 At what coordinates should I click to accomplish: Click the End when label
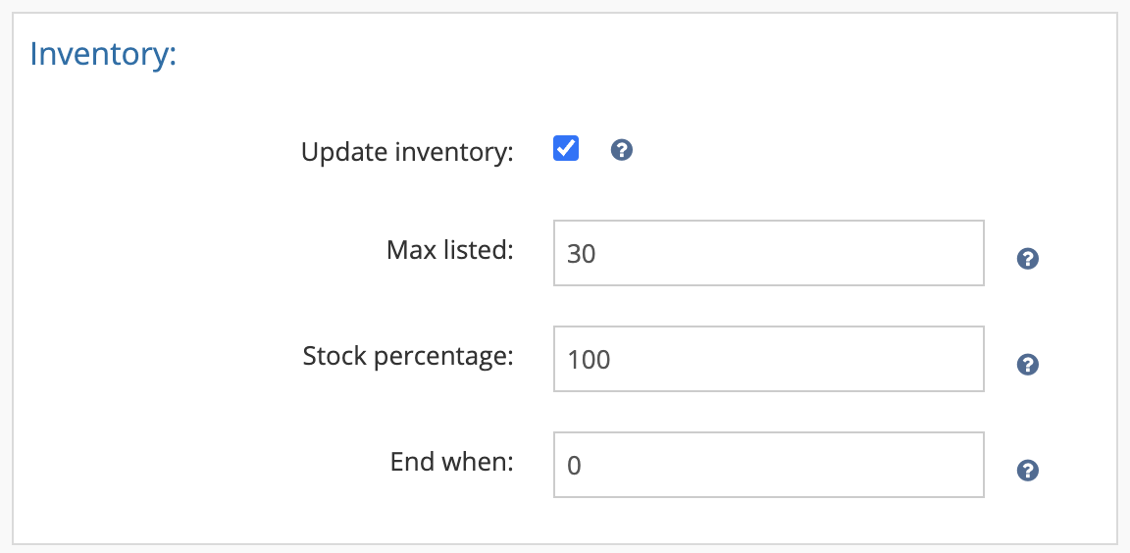pyautogui.click(x=452, y=462)
